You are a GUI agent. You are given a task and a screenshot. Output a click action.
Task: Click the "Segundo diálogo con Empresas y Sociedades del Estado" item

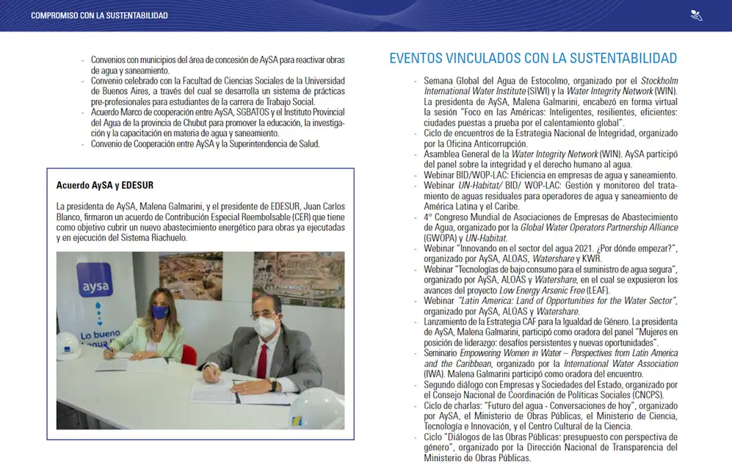point(551,389)
